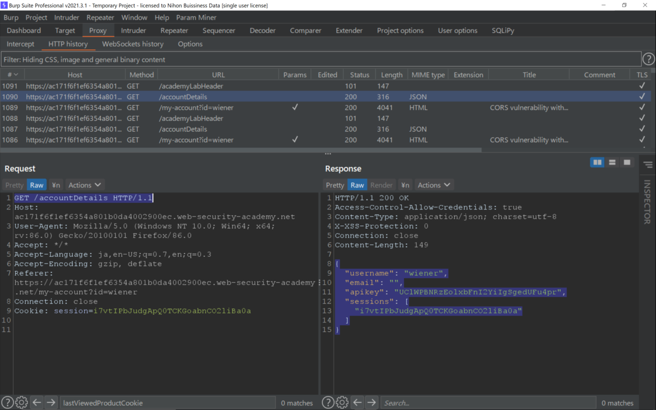656x410 pixels.
Task: Switch to combined tabbed layout view
Action: [x=627, y=162]
